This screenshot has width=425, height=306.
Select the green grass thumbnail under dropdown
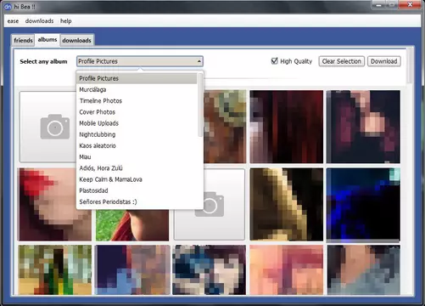point(132,225)
